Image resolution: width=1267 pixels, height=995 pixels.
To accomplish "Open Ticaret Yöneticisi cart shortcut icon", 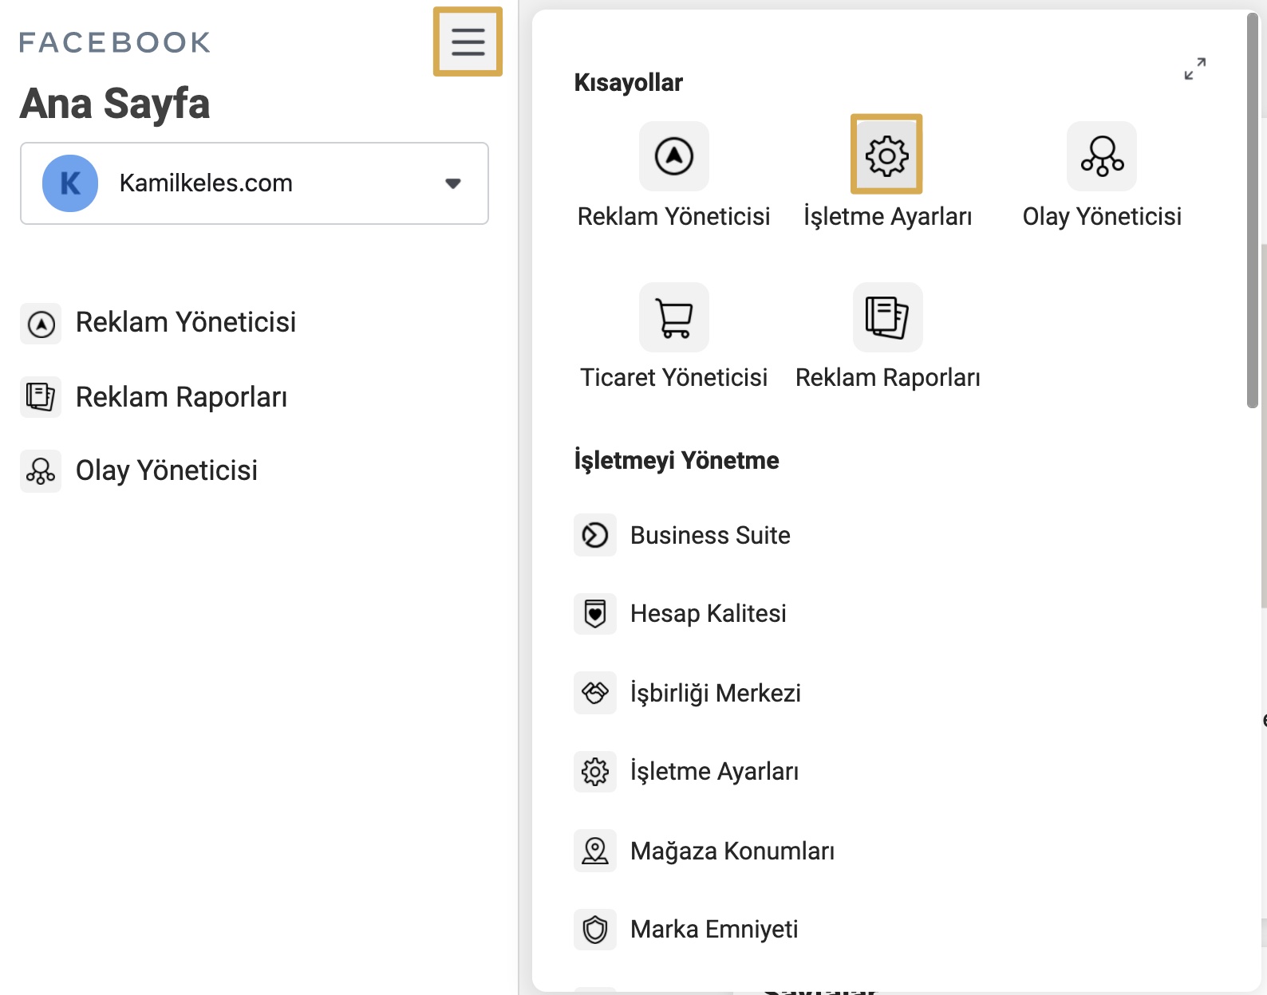I will coord(674,317).
